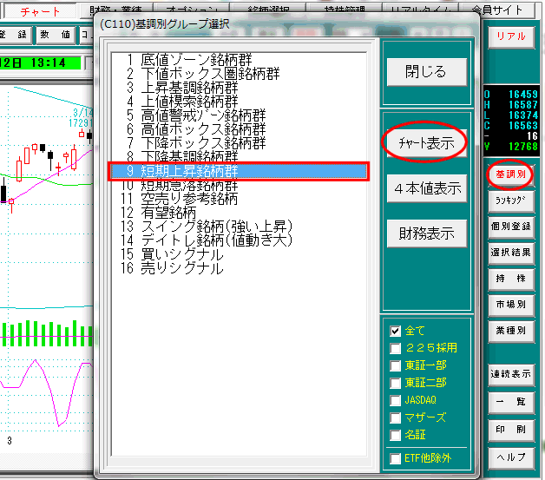Select row 1 底値ゾーン銘柄群
Viewport: 545px width, 480px height.
239,60
